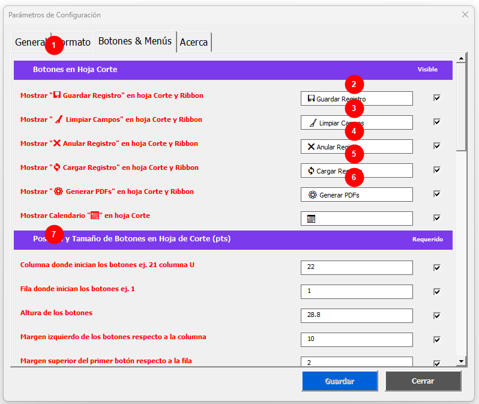Image resolution: width=479 pixels, height=404 pixels.
Task: Click the top margin field showing 2
Action: [x=357, y=361]
